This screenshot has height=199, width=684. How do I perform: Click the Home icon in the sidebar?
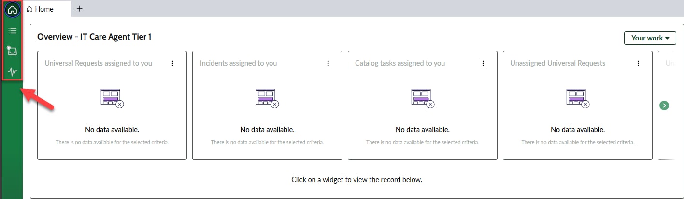[12, 10]
